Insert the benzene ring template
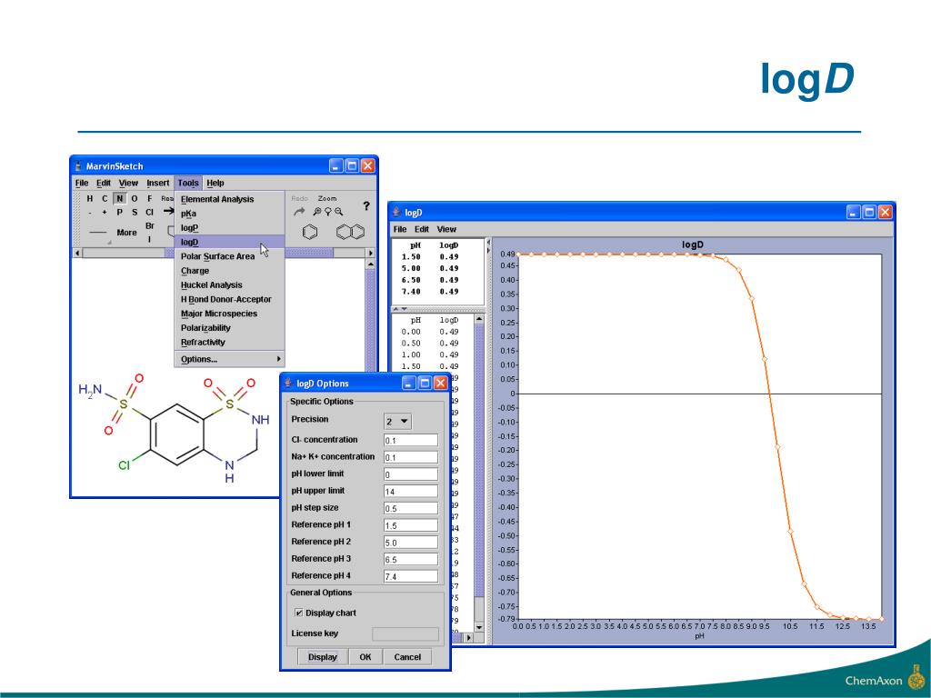Image resolution: width=931 pixels, height=698 pixels. click(x=310, y=232)
